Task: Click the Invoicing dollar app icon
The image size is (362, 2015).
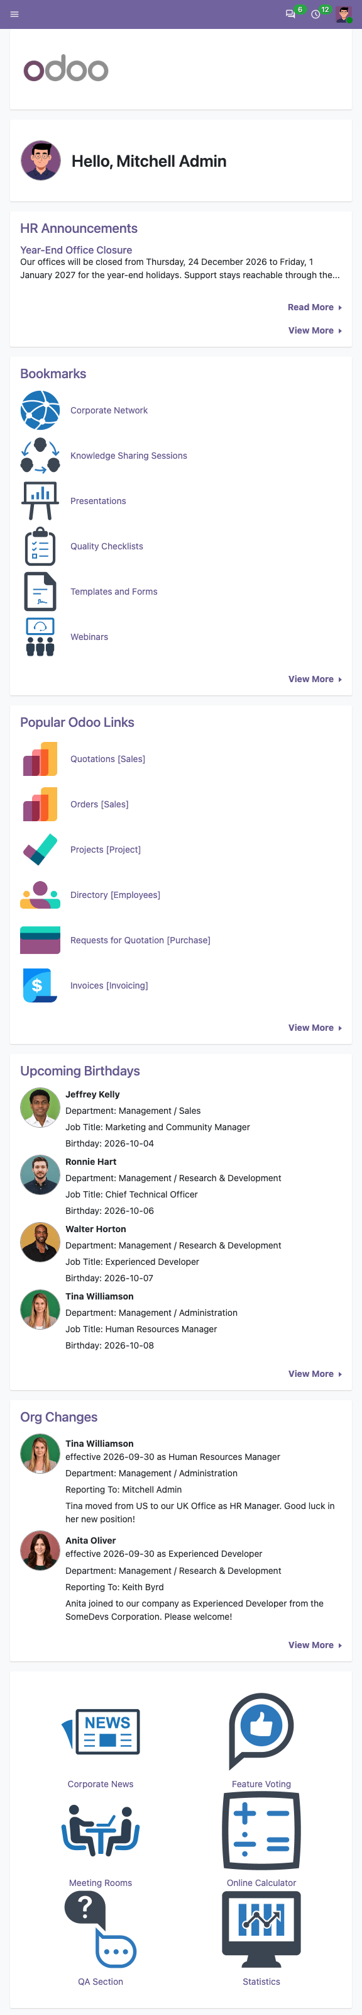Action: tap(40, 986)
